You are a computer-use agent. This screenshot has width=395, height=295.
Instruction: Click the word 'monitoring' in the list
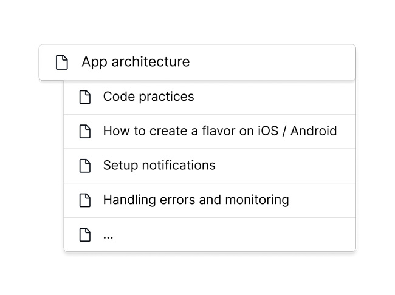[x=257, y=200]
